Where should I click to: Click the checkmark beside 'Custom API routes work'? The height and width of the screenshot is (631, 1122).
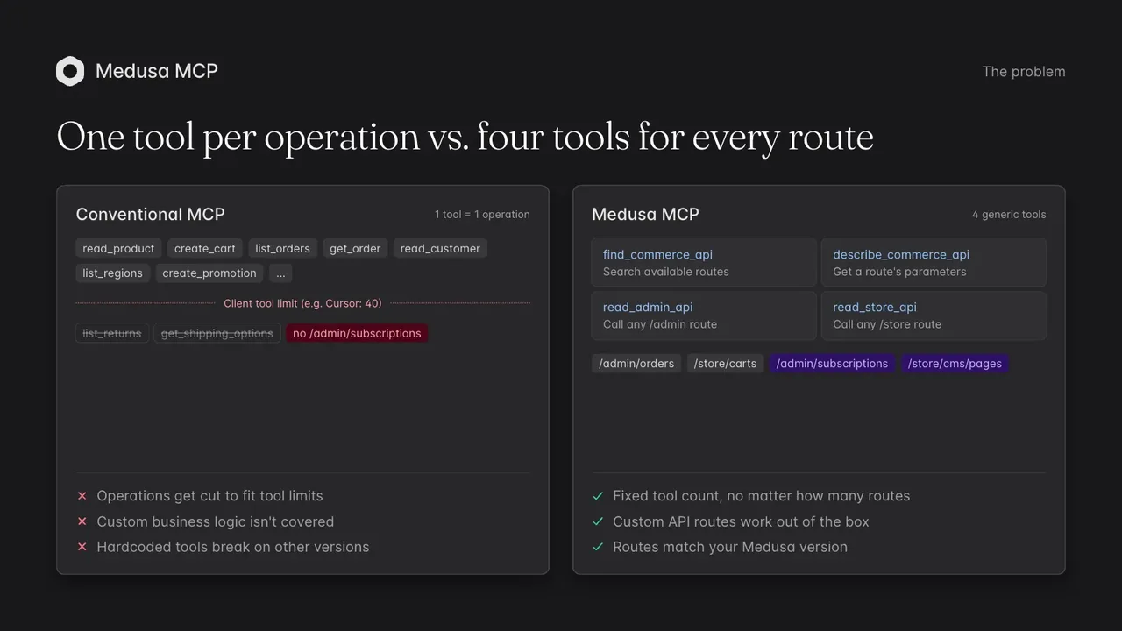coord(598,521)
